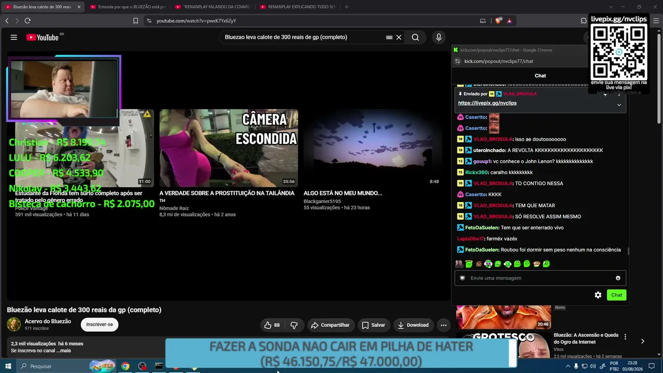Click the chat identity shield icon in the message box

coord(463,278)
